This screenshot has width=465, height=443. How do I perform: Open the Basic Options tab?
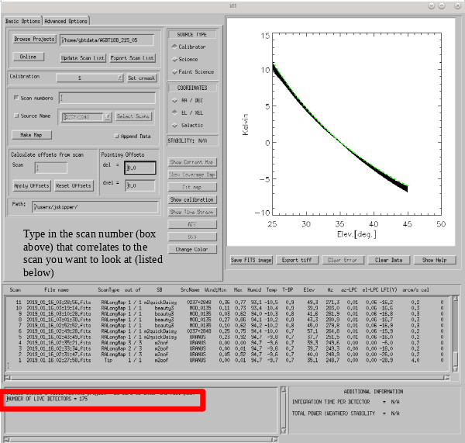[22, 21]
